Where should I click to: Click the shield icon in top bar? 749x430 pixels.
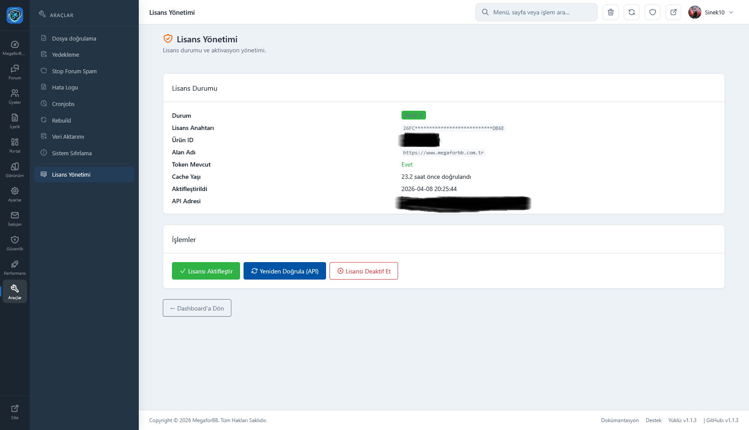(x=653, y=12)
